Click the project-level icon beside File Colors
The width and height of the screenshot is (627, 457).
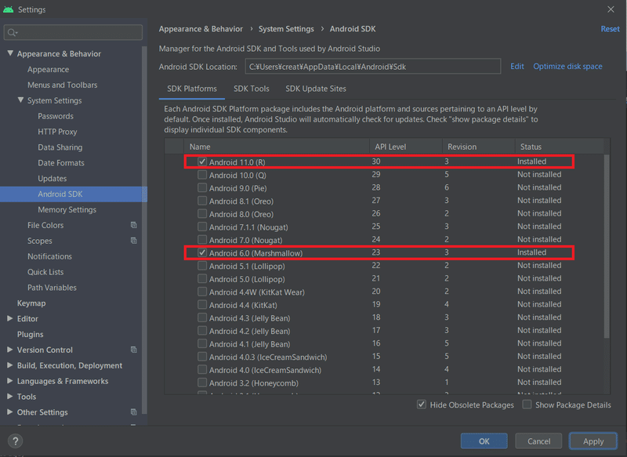tap(133, 225)
